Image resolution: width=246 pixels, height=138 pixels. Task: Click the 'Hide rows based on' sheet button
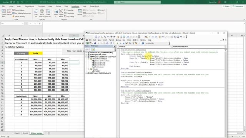[x=73, y=51]
